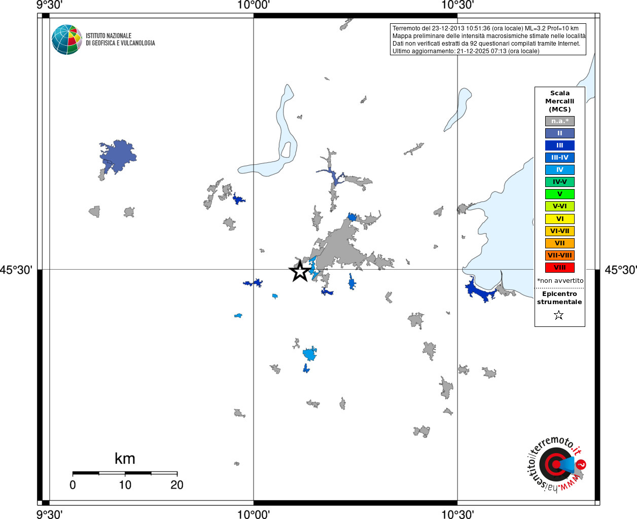Click the INGV globe logo
The height and width of the screenshot is (519, 637).
[67, 40]
